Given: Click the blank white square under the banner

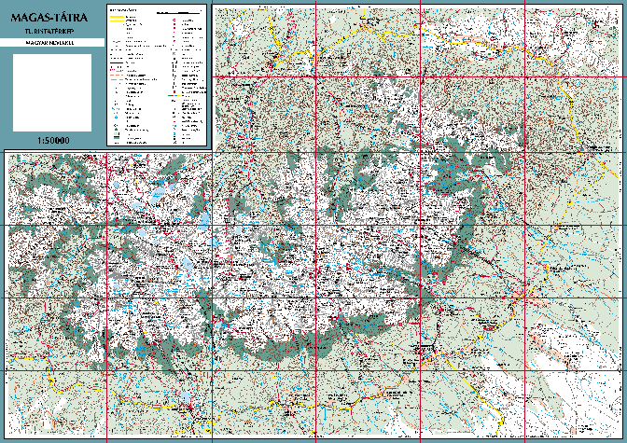Looking at the screenshot, I should [x=52, y=92].
